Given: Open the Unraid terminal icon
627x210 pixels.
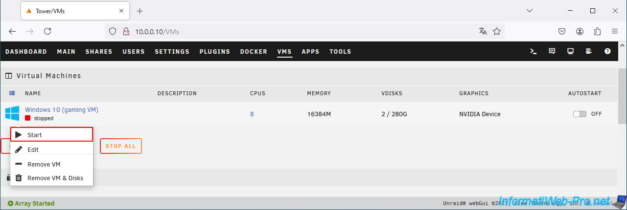Looking at the screenshot, I should point(534,51).
